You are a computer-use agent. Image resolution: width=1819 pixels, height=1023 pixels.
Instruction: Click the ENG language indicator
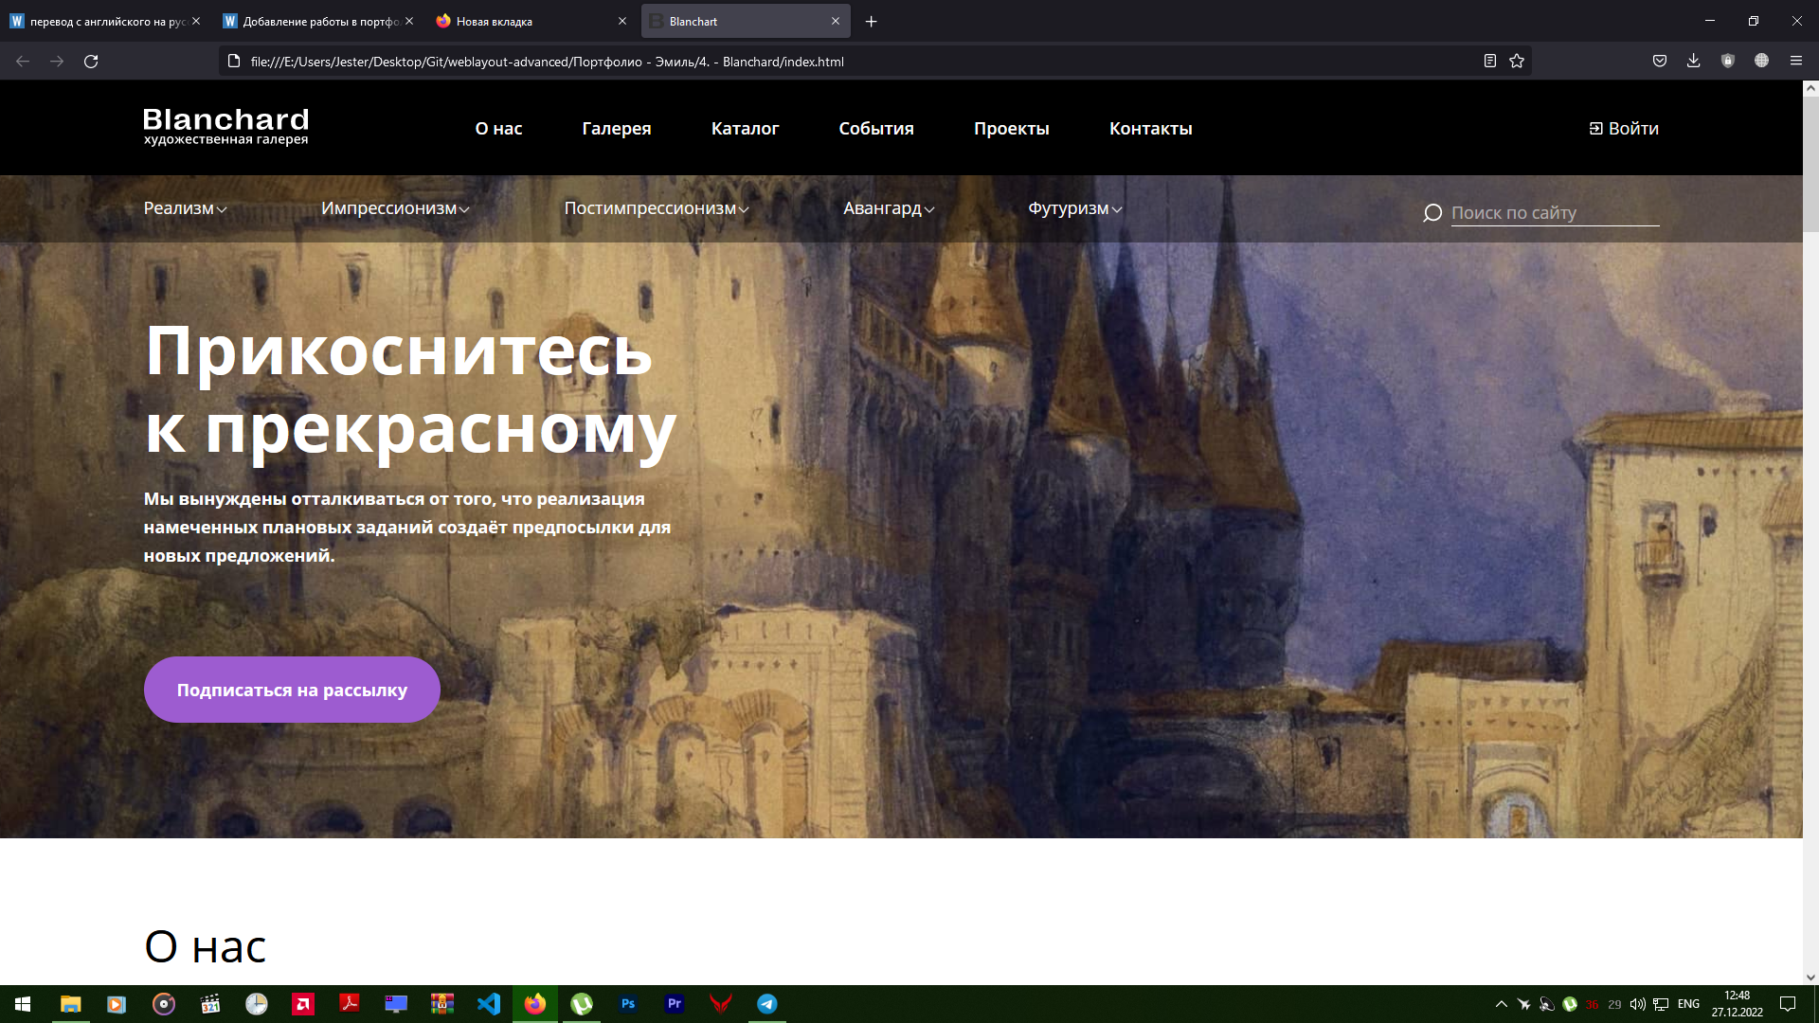[x=1688, y=1004]
